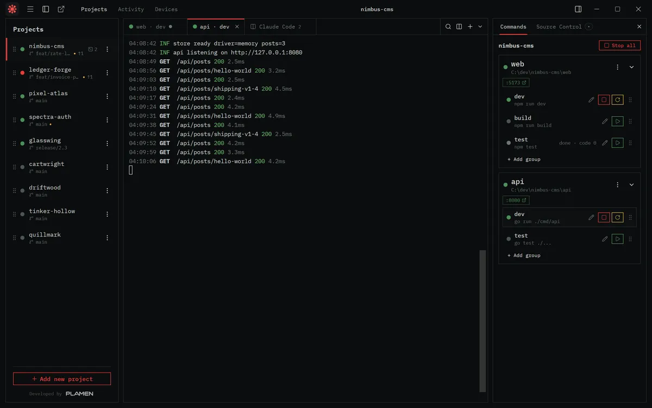
Task: Open port :5173 link badge
Action: tap(516, 83)
